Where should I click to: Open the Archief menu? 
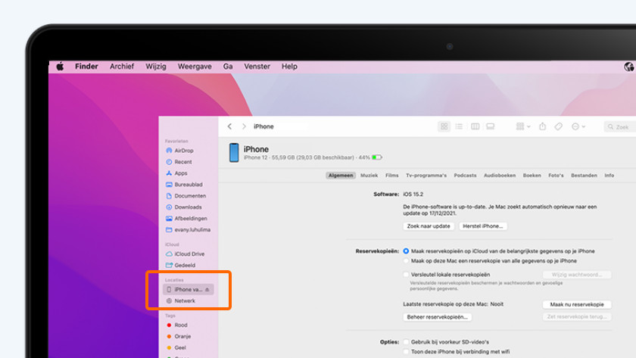[122, 67]
